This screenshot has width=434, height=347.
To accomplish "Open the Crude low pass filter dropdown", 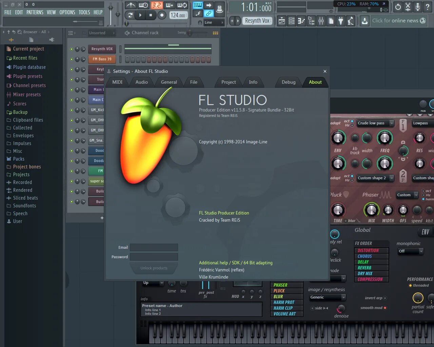I will coord(375,123).
